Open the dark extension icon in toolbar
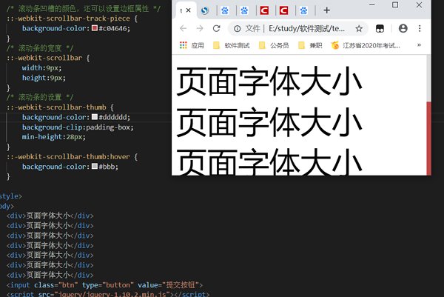The height and width of the screenshot is (297, 444). pos(380,28)
